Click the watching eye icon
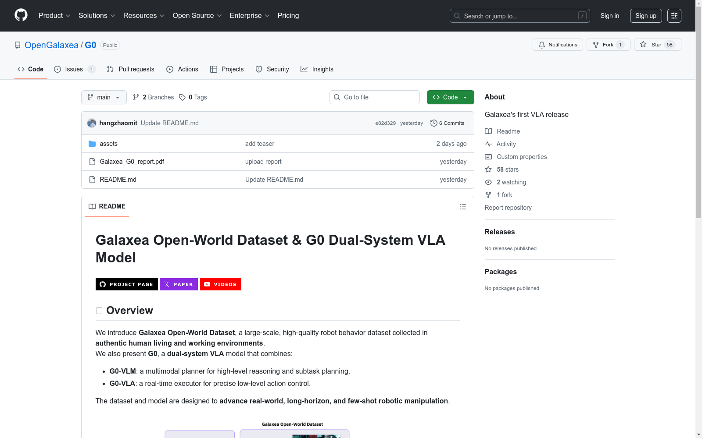Image resolution: width=702 pixels, height=438 pixels. [x=488, y=182]
